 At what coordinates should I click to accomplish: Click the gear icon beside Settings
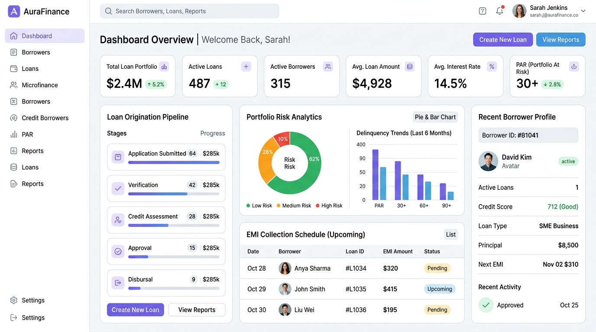click(14, 300)
